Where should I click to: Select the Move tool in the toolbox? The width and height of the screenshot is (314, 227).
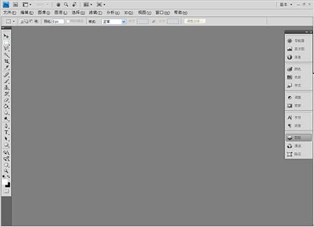pos(6,36)
